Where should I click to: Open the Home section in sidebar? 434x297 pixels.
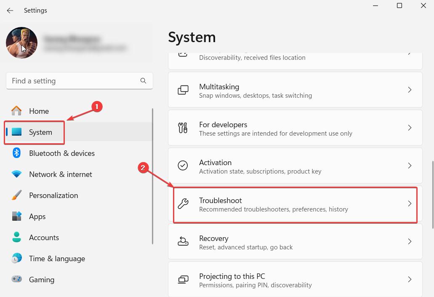tap(39, 111)
